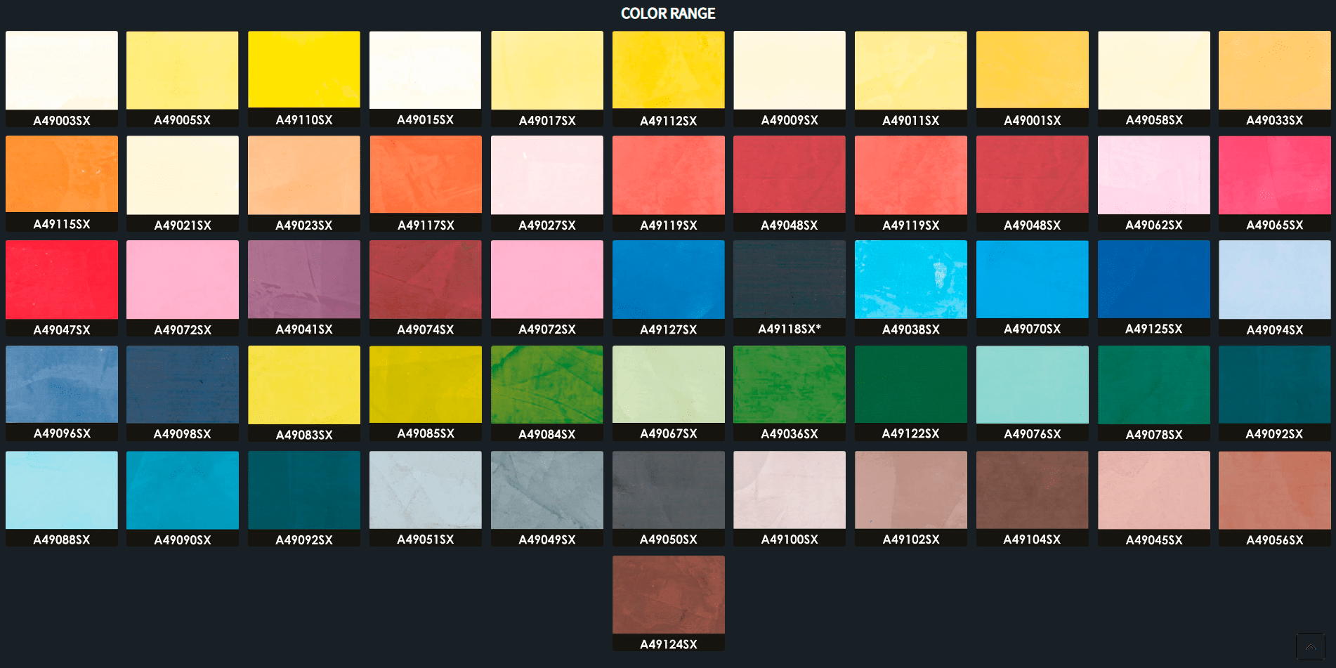
Task: Click the dark gray A49050SX swatch
Action: (668, 490)
